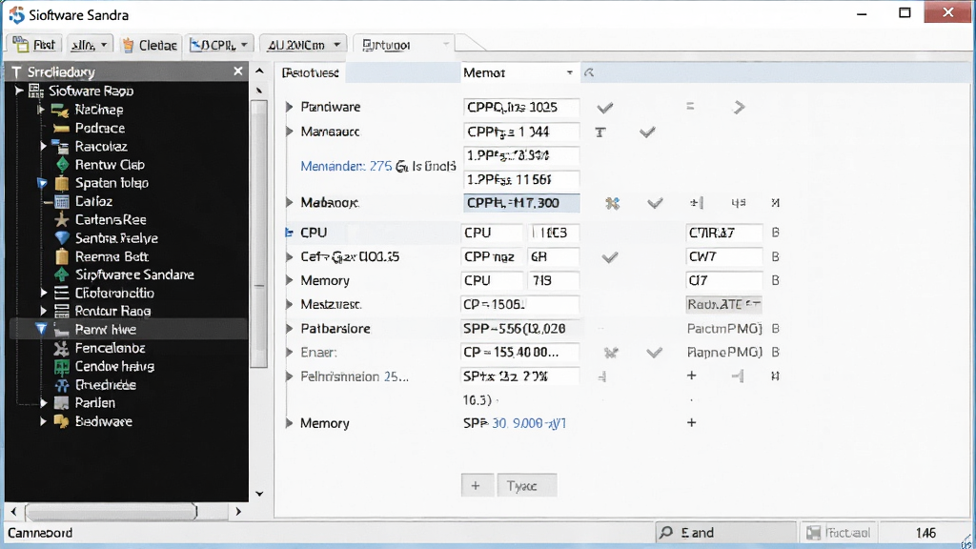
Task: Click the Racotaz item icon
Action: 60,147
